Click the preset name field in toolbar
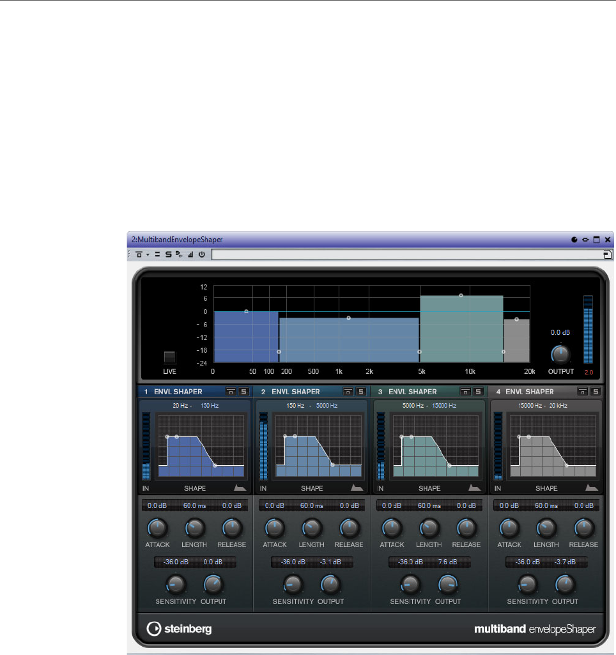 407,254
